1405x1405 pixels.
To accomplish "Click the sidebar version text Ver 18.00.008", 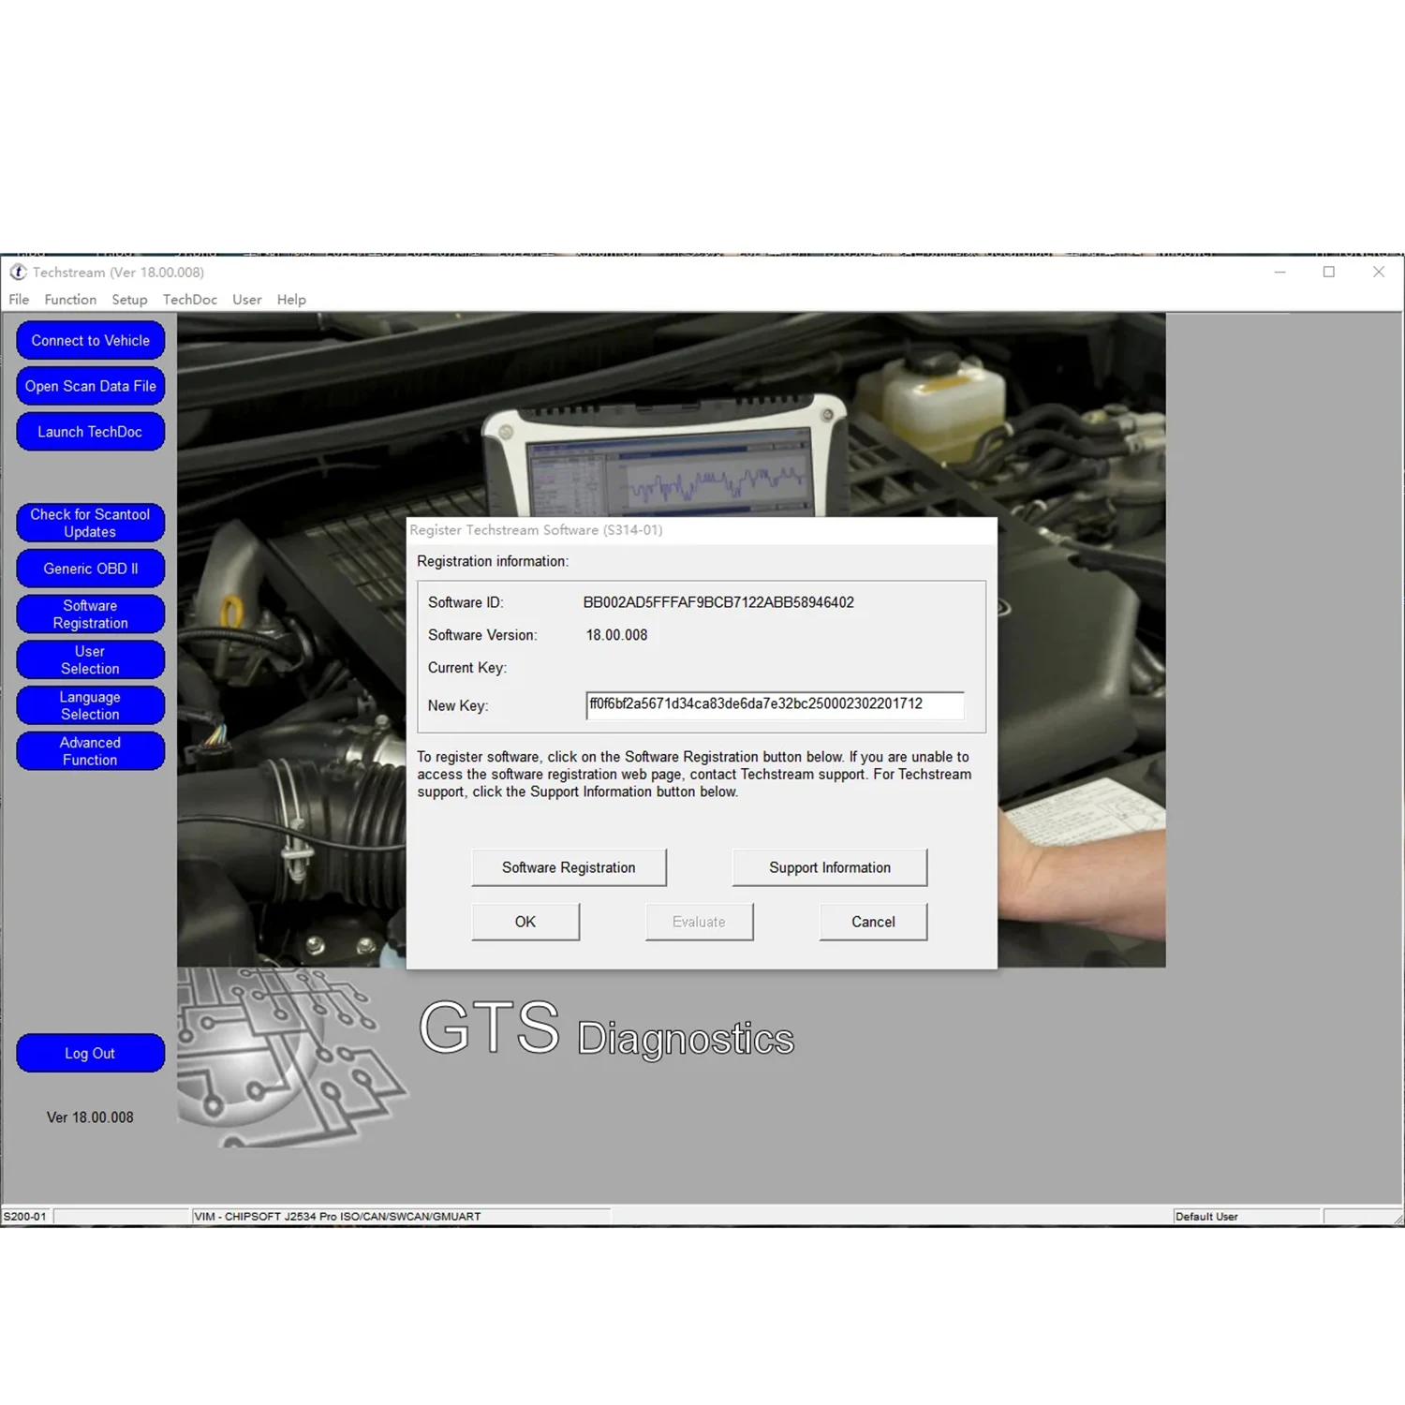I will [90, 1117].
